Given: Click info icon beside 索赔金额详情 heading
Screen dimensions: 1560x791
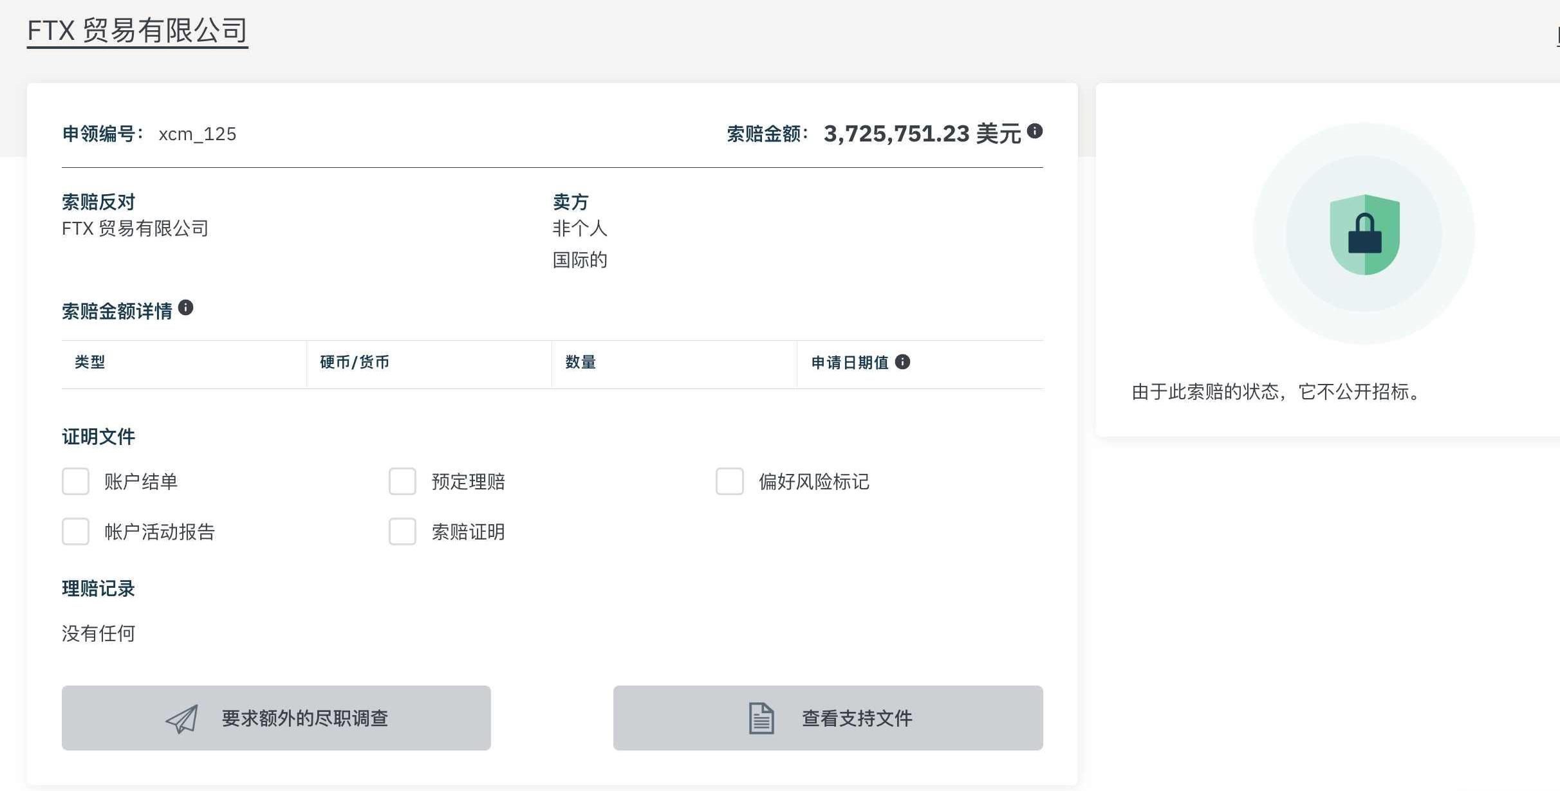Looking at the screenshot, I should point(185,308).
